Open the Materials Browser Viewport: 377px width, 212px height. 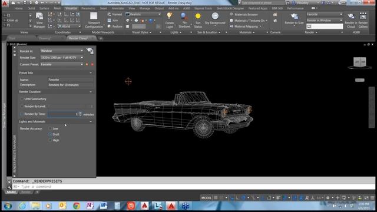[x=243, y=14]
